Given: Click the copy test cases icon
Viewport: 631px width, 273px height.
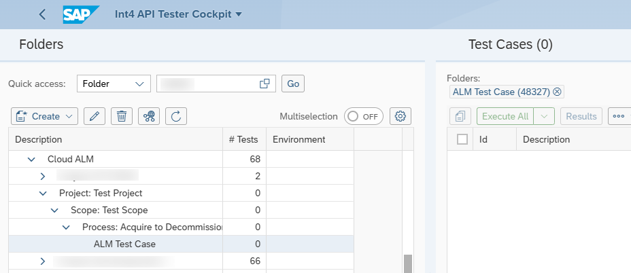Looking at the screenshot, I should click(460, 116).
